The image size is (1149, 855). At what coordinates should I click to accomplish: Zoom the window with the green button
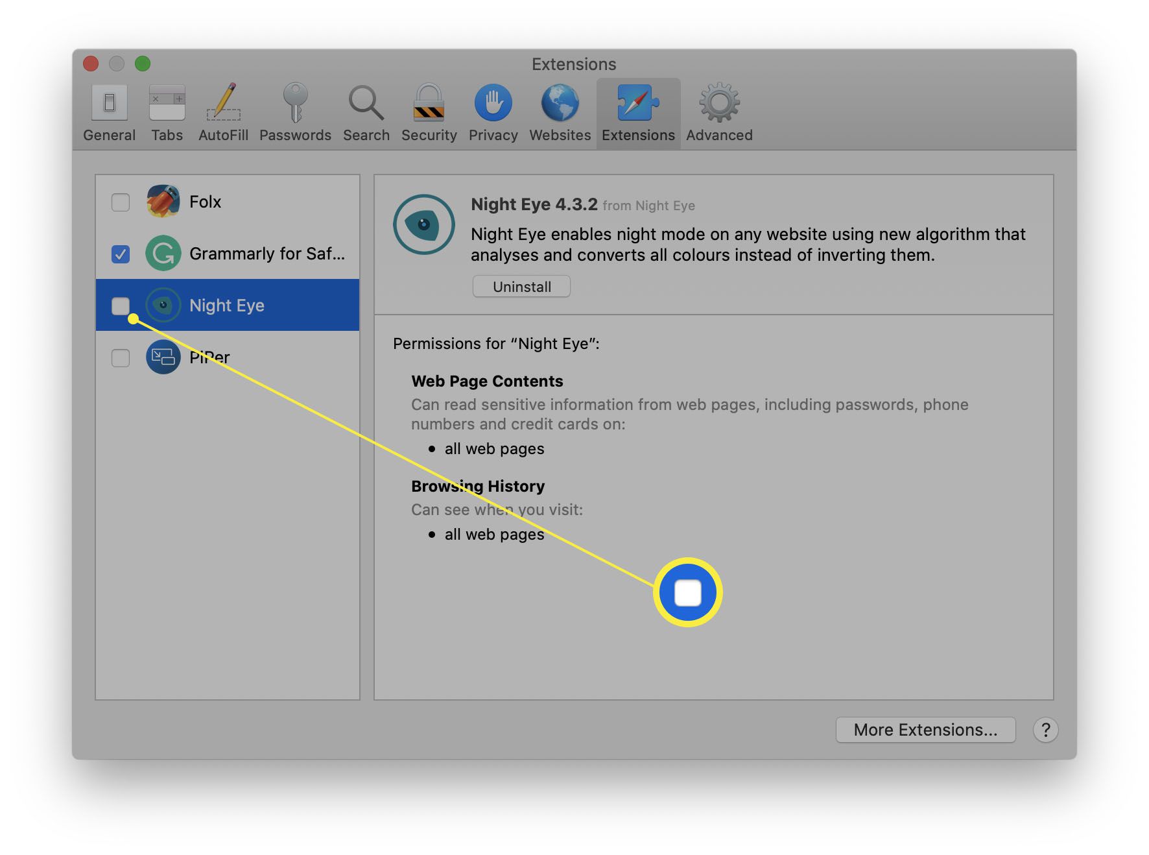click(x=143, y=64)
